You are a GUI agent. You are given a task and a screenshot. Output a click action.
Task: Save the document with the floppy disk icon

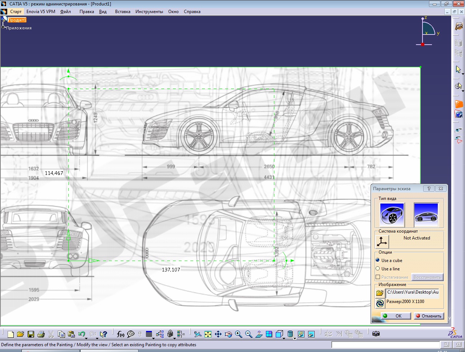click(x=31, y=334)
